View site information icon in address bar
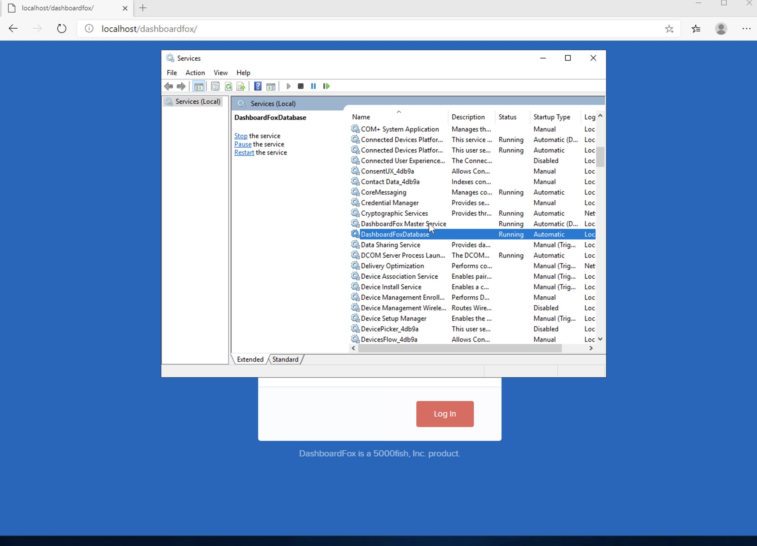This screenshot has width=757, height=546. coord(89,29)
